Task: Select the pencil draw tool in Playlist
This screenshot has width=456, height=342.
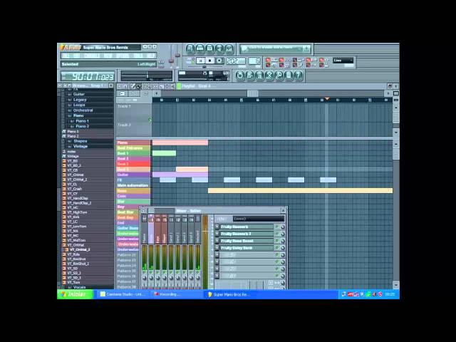Action: click(133, 86)
